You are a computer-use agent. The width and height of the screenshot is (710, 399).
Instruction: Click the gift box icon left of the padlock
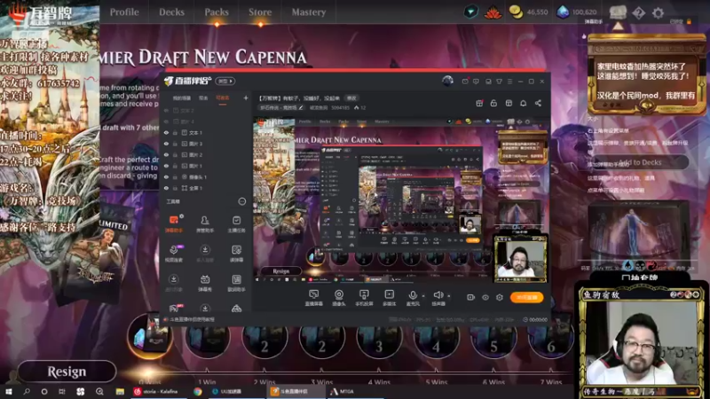coord(479,103)
